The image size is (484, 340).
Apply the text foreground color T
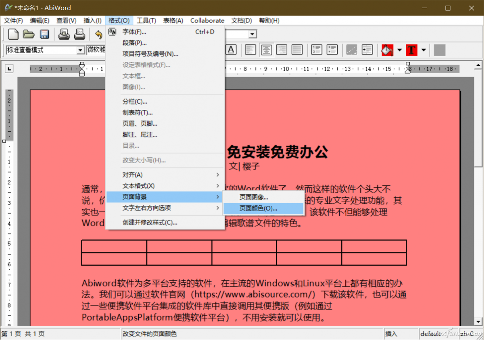[411, 50]
